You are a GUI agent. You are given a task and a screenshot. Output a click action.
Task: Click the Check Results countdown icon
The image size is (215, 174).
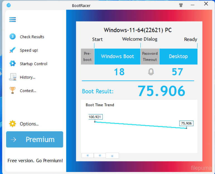pos(13,36)
